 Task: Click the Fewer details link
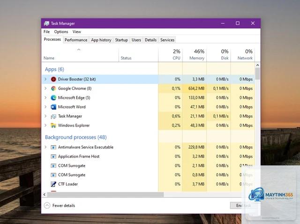(64, 205)
